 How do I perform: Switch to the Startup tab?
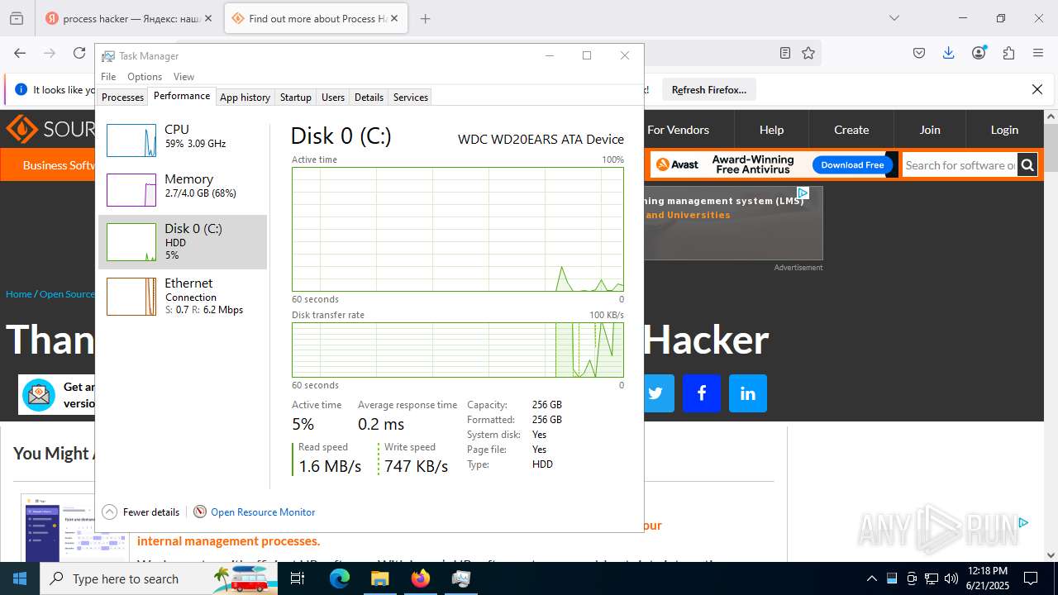(295, 98)
